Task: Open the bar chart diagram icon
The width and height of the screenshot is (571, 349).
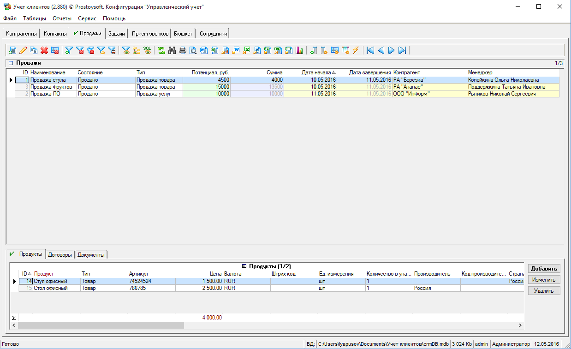Action: coord(300,50)
